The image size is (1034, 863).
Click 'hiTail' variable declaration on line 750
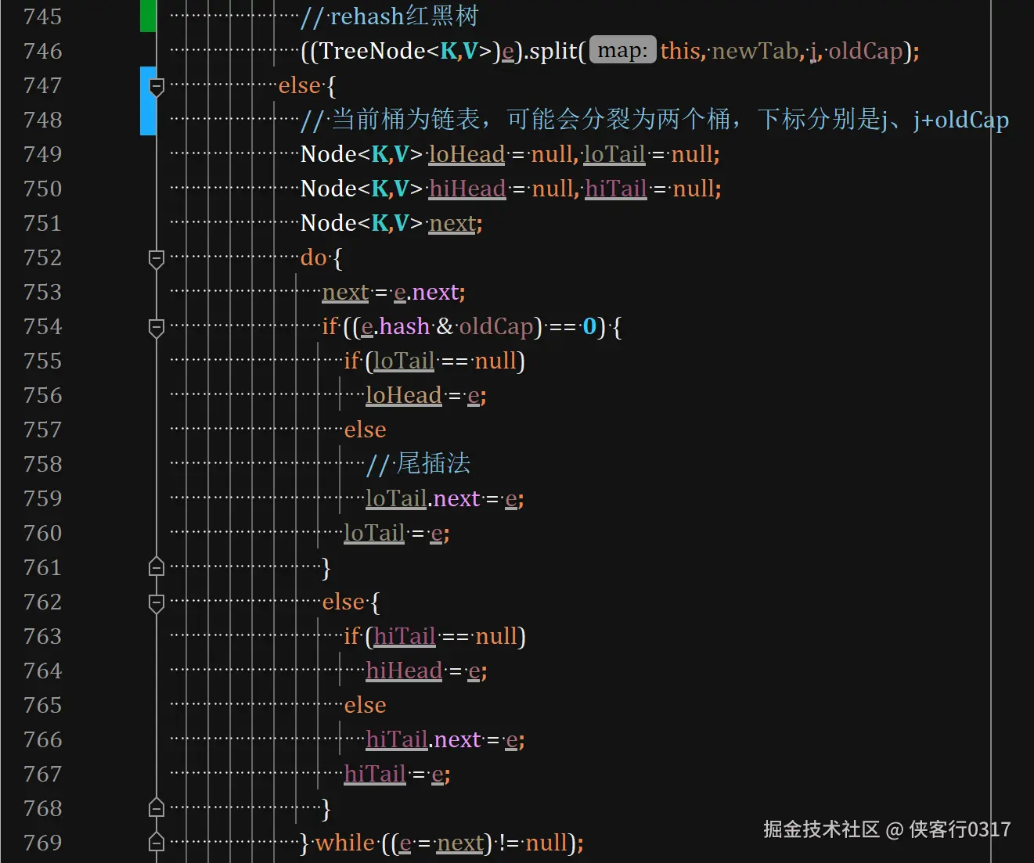tap(616, 189)
